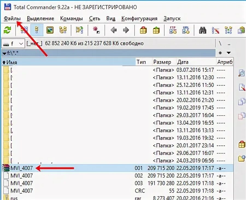Click vertical bar copy icon

[x=242, y=101]
